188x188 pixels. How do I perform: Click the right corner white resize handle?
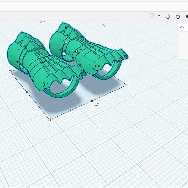click(x=127, y=85)
